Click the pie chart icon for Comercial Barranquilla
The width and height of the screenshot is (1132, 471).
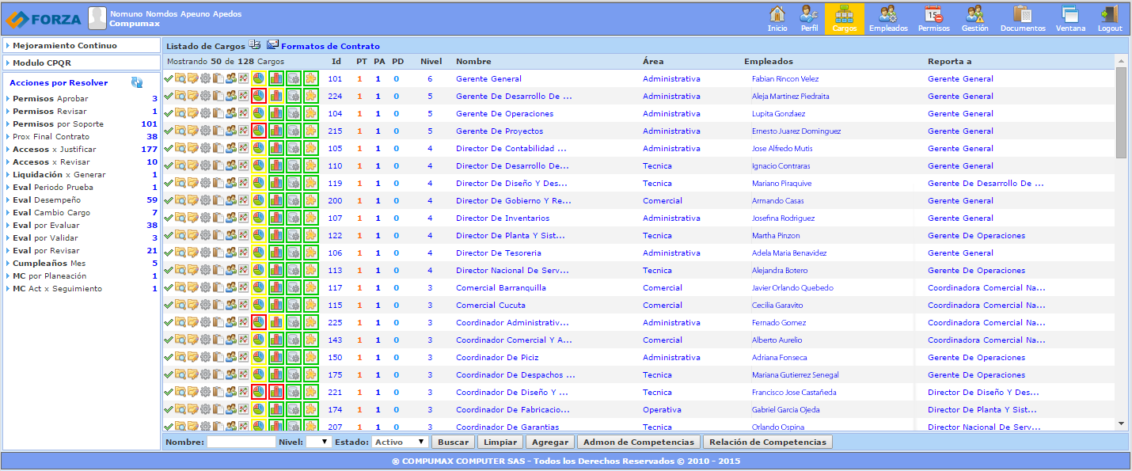(259, 287)
